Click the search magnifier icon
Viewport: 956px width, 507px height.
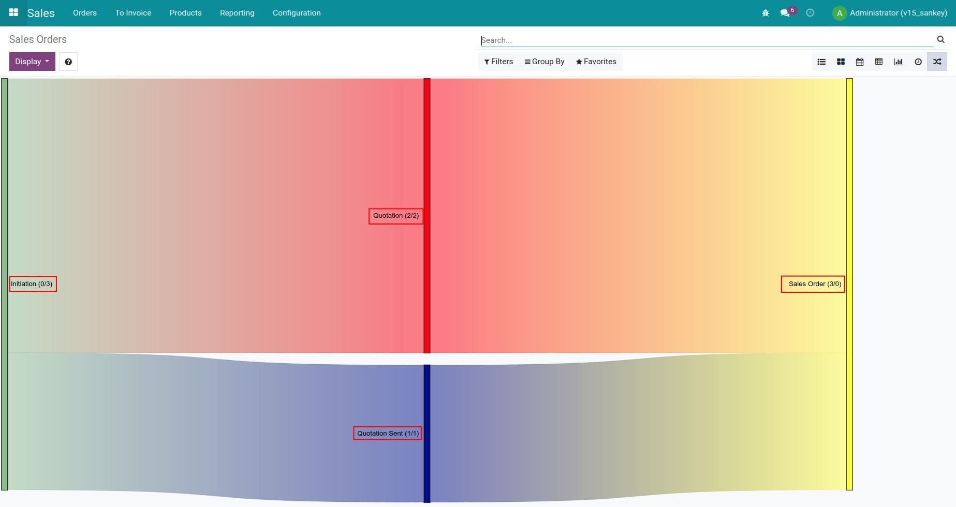[x=940, y=39]
